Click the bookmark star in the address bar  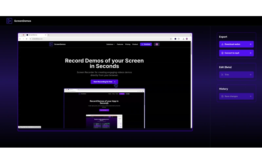(171, 39)
